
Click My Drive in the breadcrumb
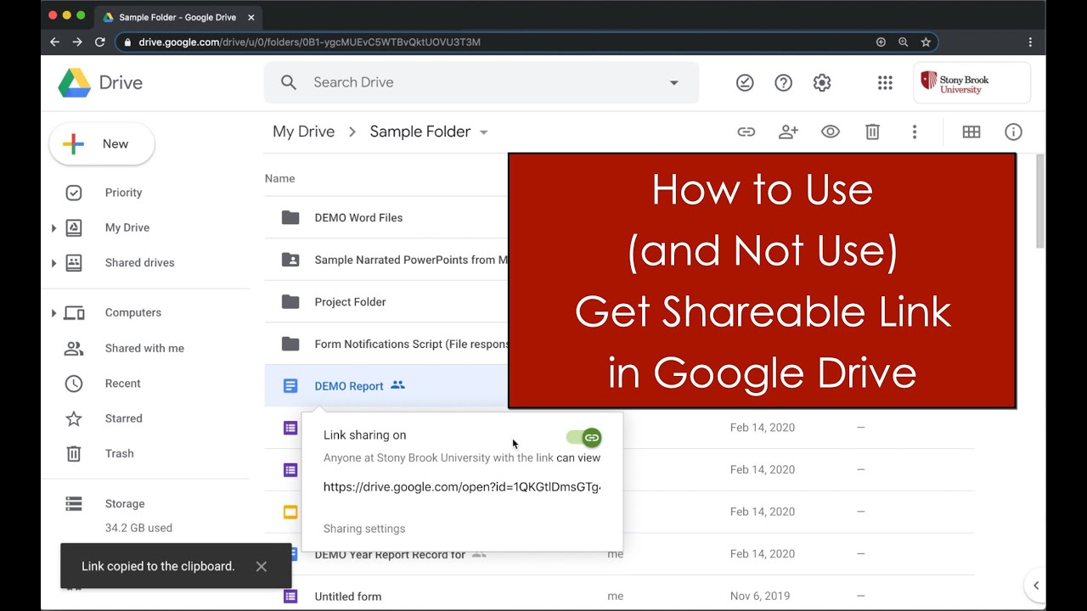pos(303,132)
